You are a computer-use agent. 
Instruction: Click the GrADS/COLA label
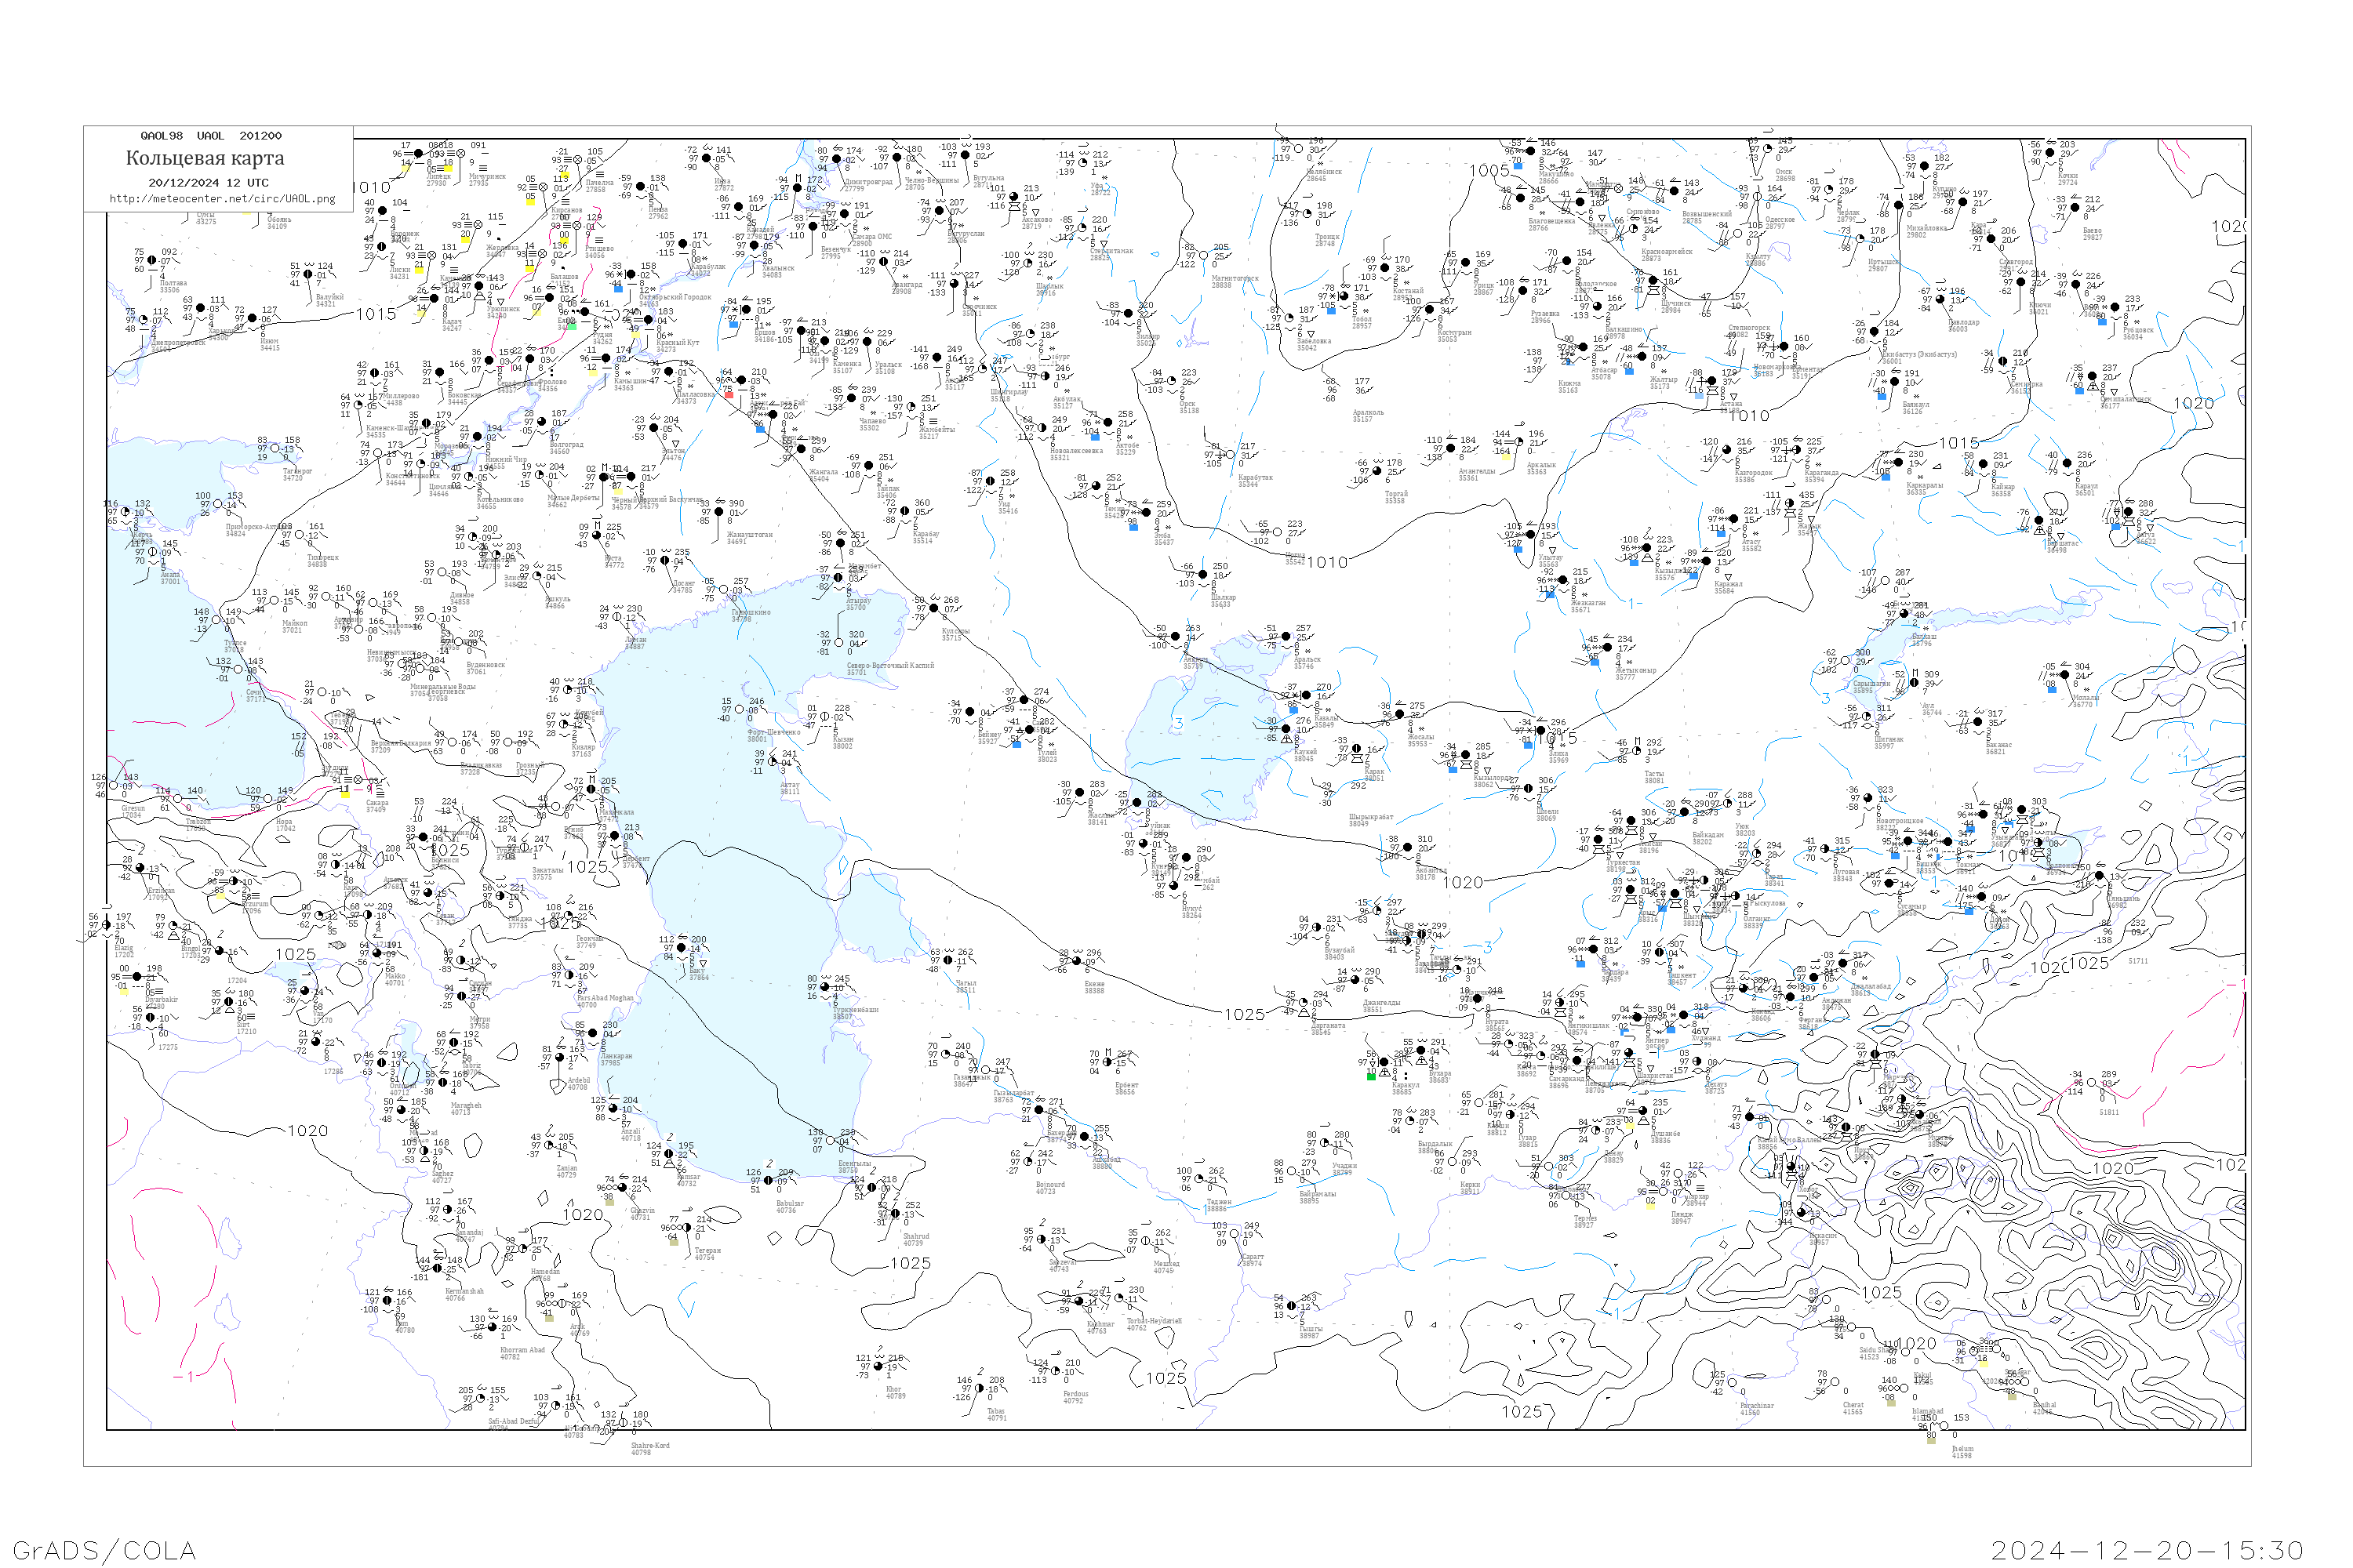pyautogui.click(x=104, y=1550)
